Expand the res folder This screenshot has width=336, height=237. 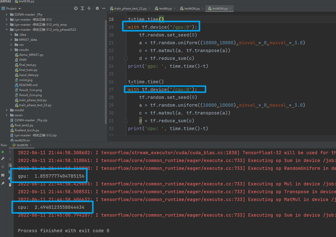[x=11, y=45]
